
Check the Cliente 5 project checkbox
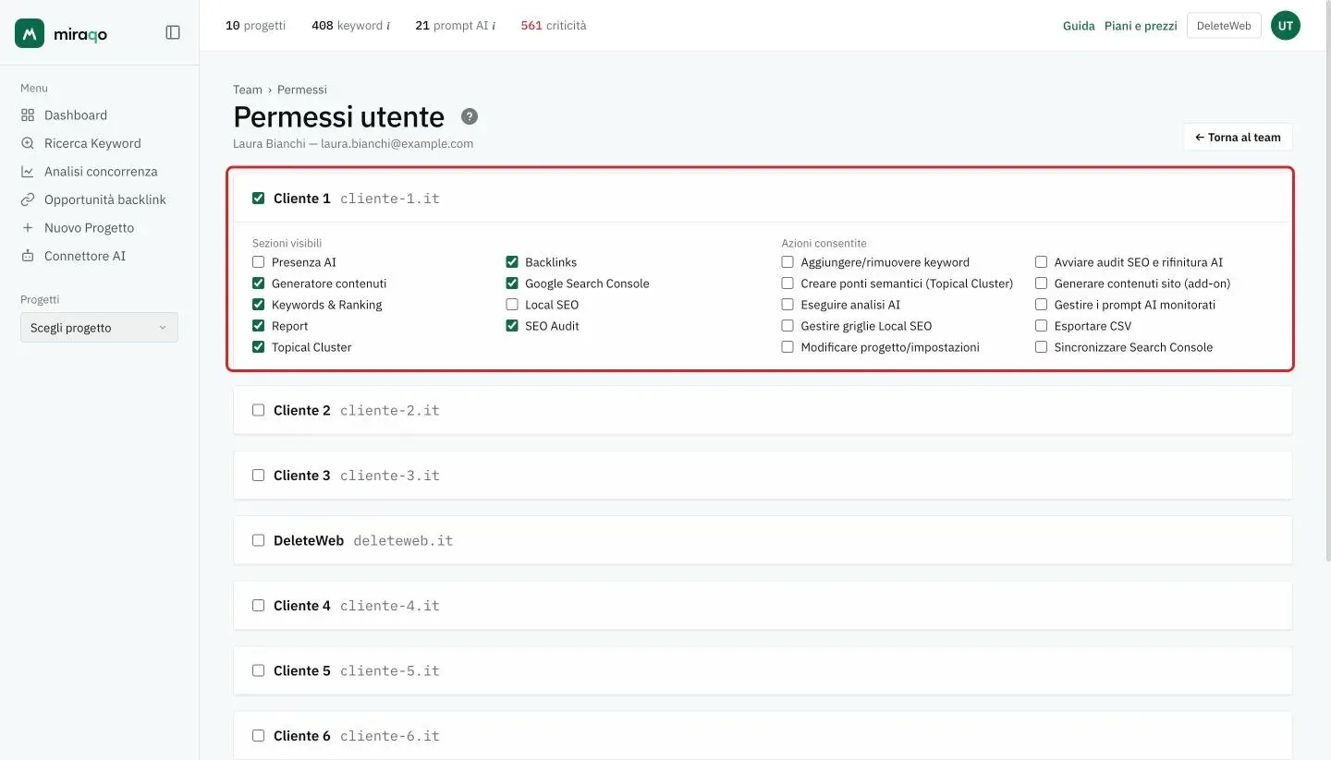click(x=259, y=670)
